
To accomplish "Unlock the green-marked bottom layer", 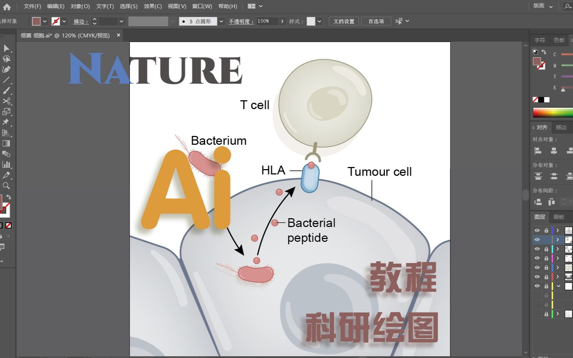I will (x=546, y=314).
